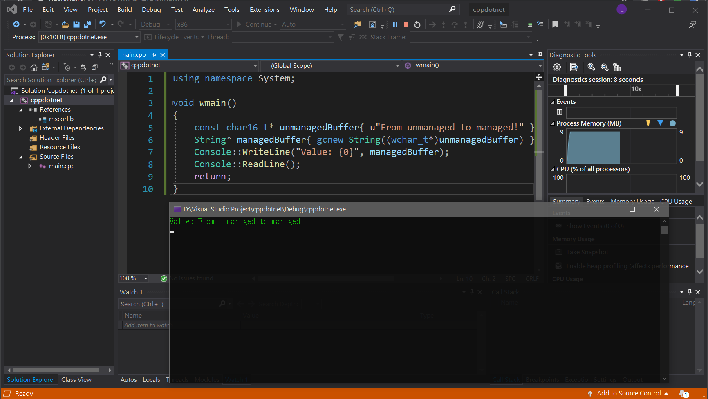Image resolution: width=708 pixels, height=399 pixels.
Task: Open the Debug menu
Action: pos(151,9)
